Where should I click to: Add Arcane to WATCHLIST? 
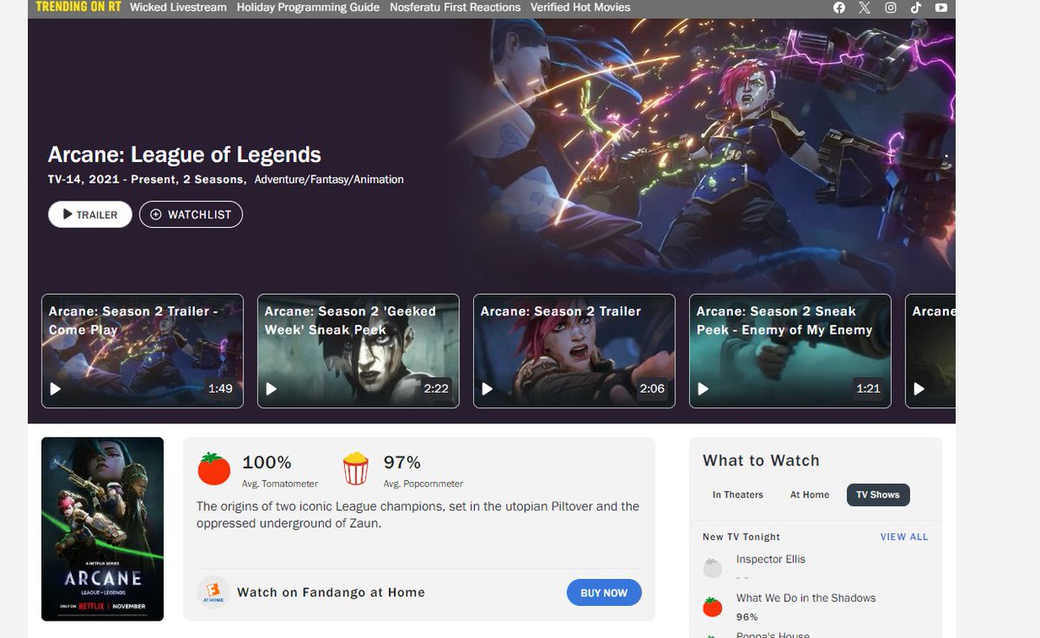coord(191,214)
